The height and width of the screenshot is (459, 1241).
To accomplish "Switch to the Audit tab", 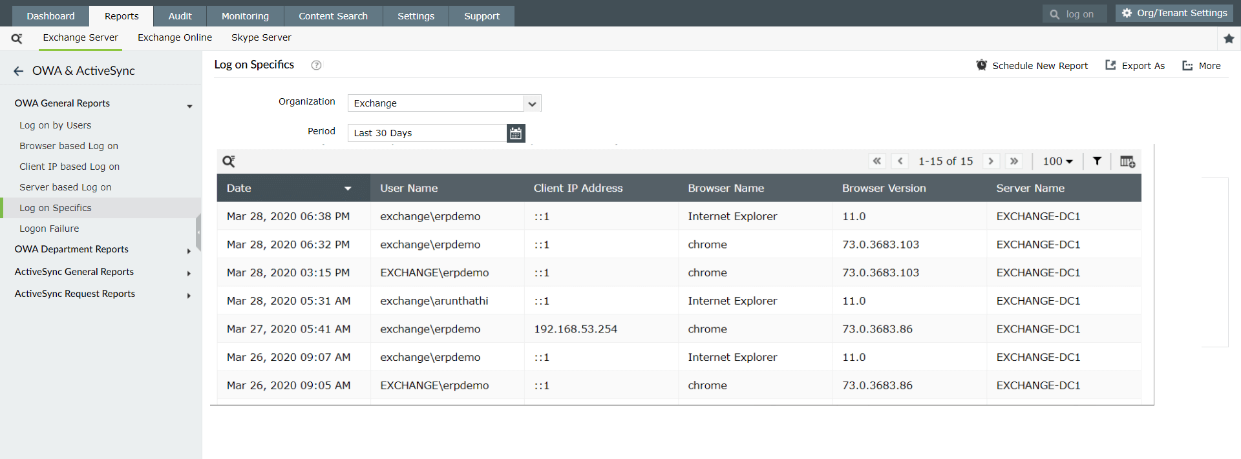I will [x=180, y=16].
